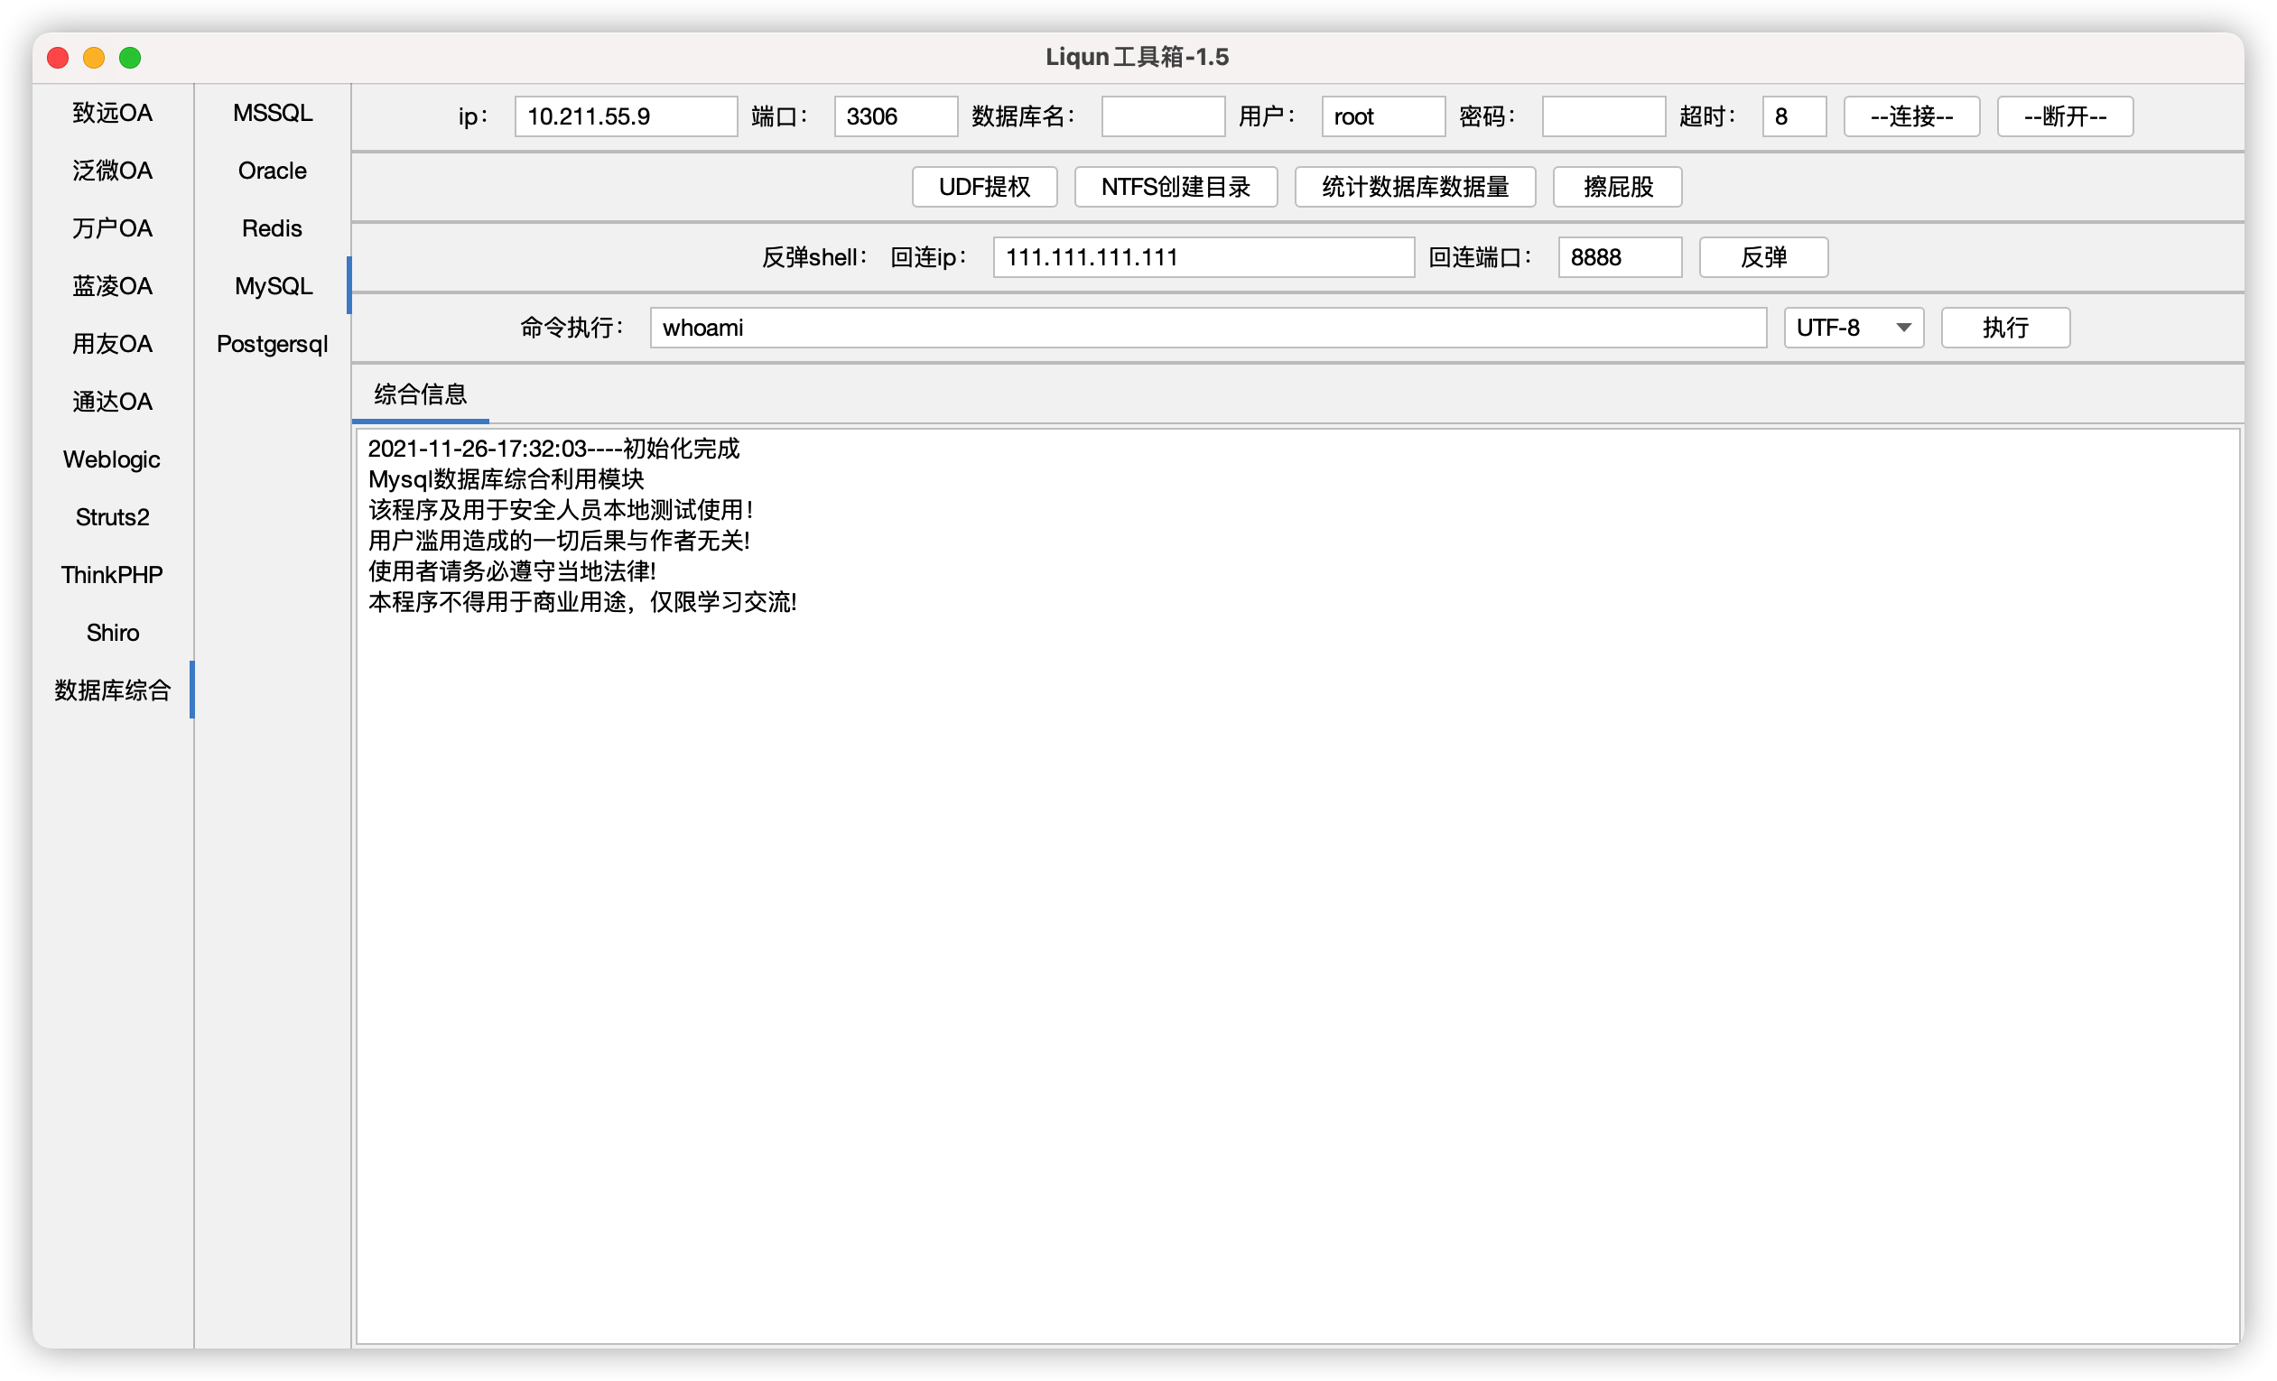Click the UDF提权 button
This screenshot has width=2277, height=1381.
pyautogui.click(x=983, y=187)
